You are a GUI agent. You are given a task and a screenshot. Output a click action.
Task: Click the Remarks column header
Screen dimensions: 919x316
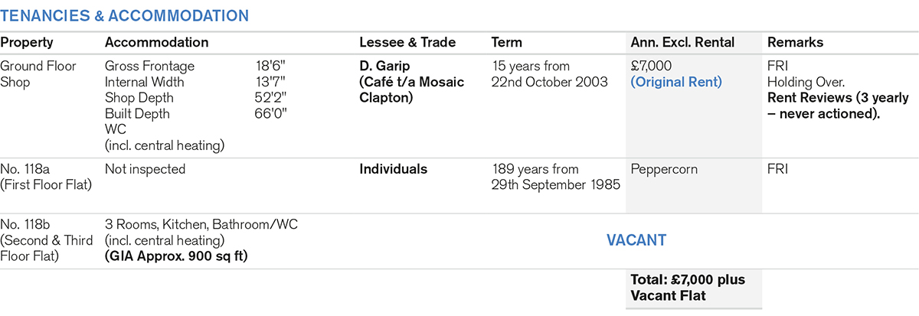795,43
